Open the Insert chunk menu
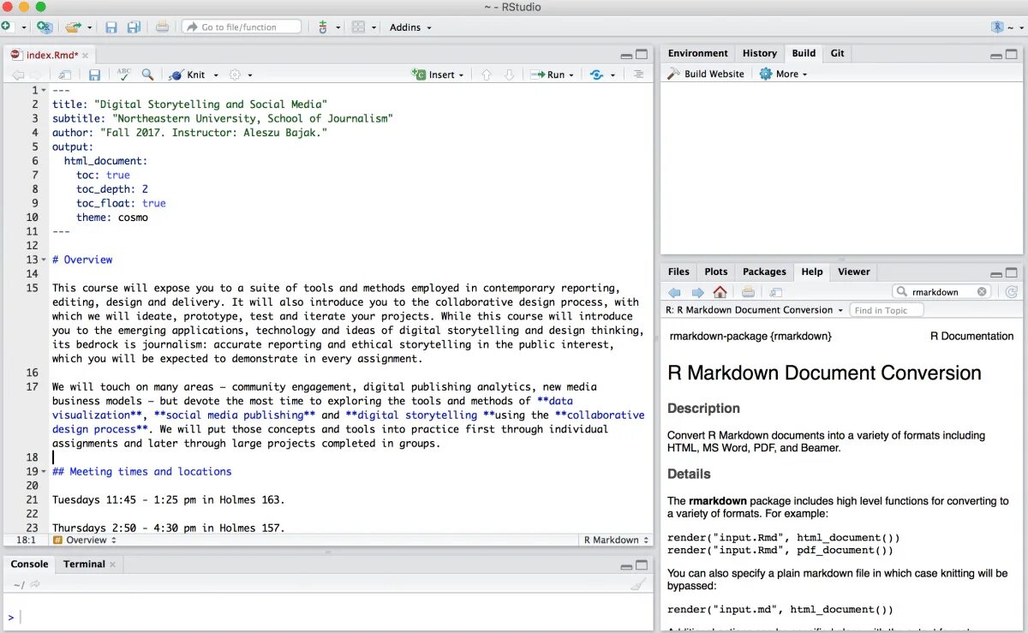Image resolution: width=1028 pixels, height=633 pixels. [x=438, y=75]
